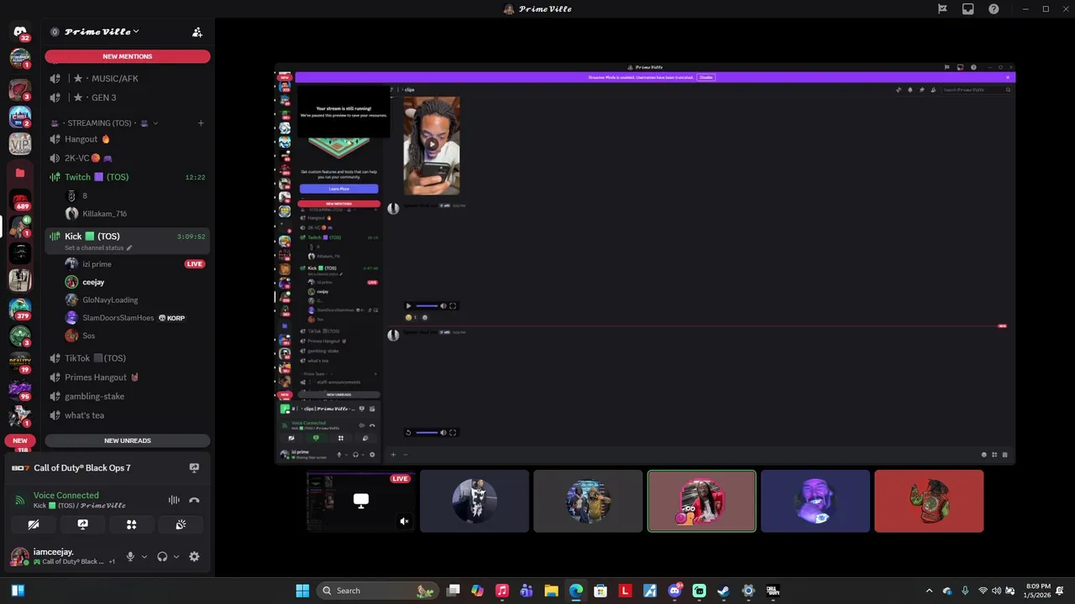1075x604 pixels.
Task: Deafen with the headphones icon
Action: (162, 557)
